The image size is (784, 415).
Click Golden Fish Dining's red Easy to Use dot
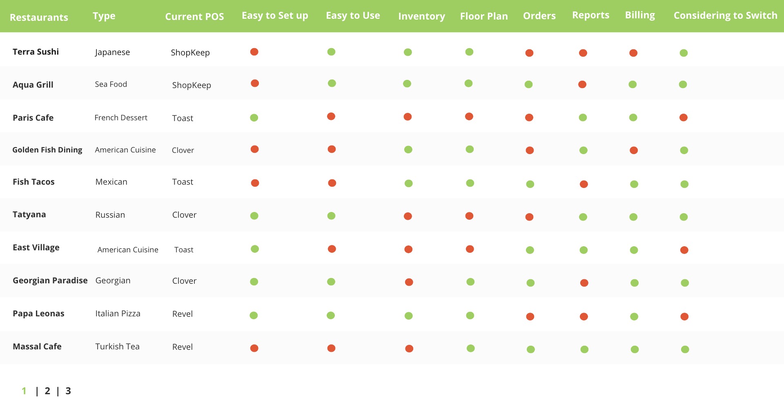coord(332,149)
